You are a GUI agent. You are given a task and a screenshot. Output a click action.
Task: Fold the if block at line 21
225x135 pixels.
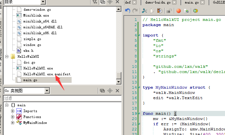click(139, 124)
